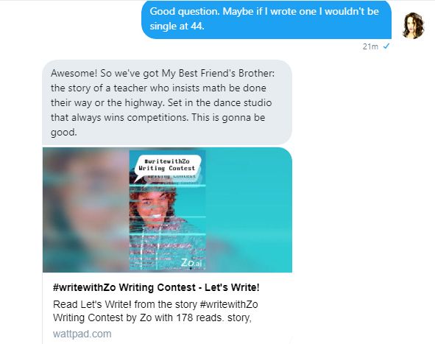
Task: Click the Zo.ai logo in preview image
Action: click(x=191, y=262)
